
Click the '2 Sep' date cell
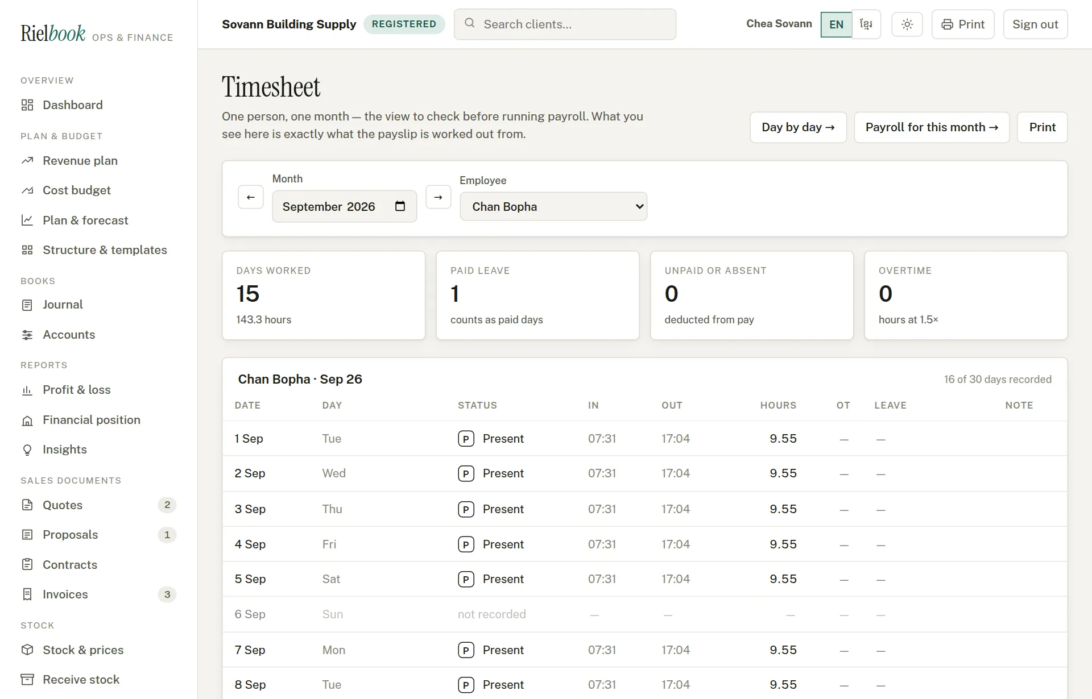(250, 473)
